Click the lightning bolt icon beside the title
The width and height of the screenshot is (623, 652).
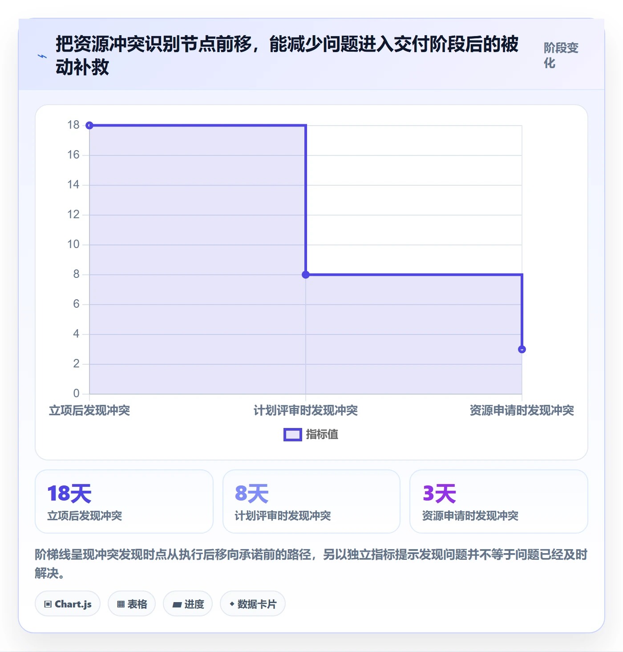42,56
